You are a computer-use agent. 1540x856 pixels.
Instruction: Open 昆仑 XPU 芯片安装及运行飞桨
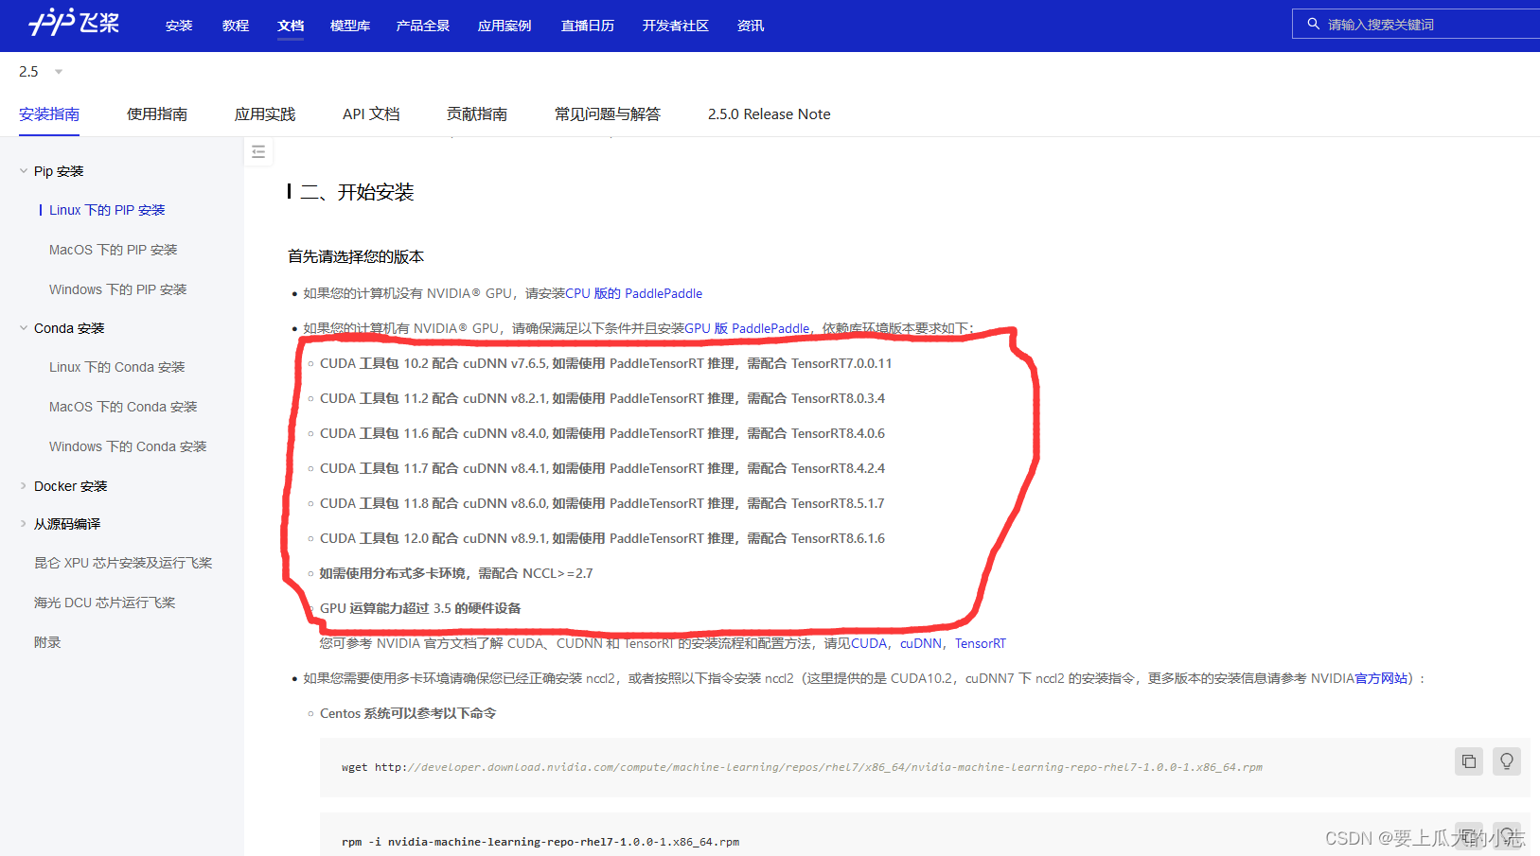[x=123, y=563]
